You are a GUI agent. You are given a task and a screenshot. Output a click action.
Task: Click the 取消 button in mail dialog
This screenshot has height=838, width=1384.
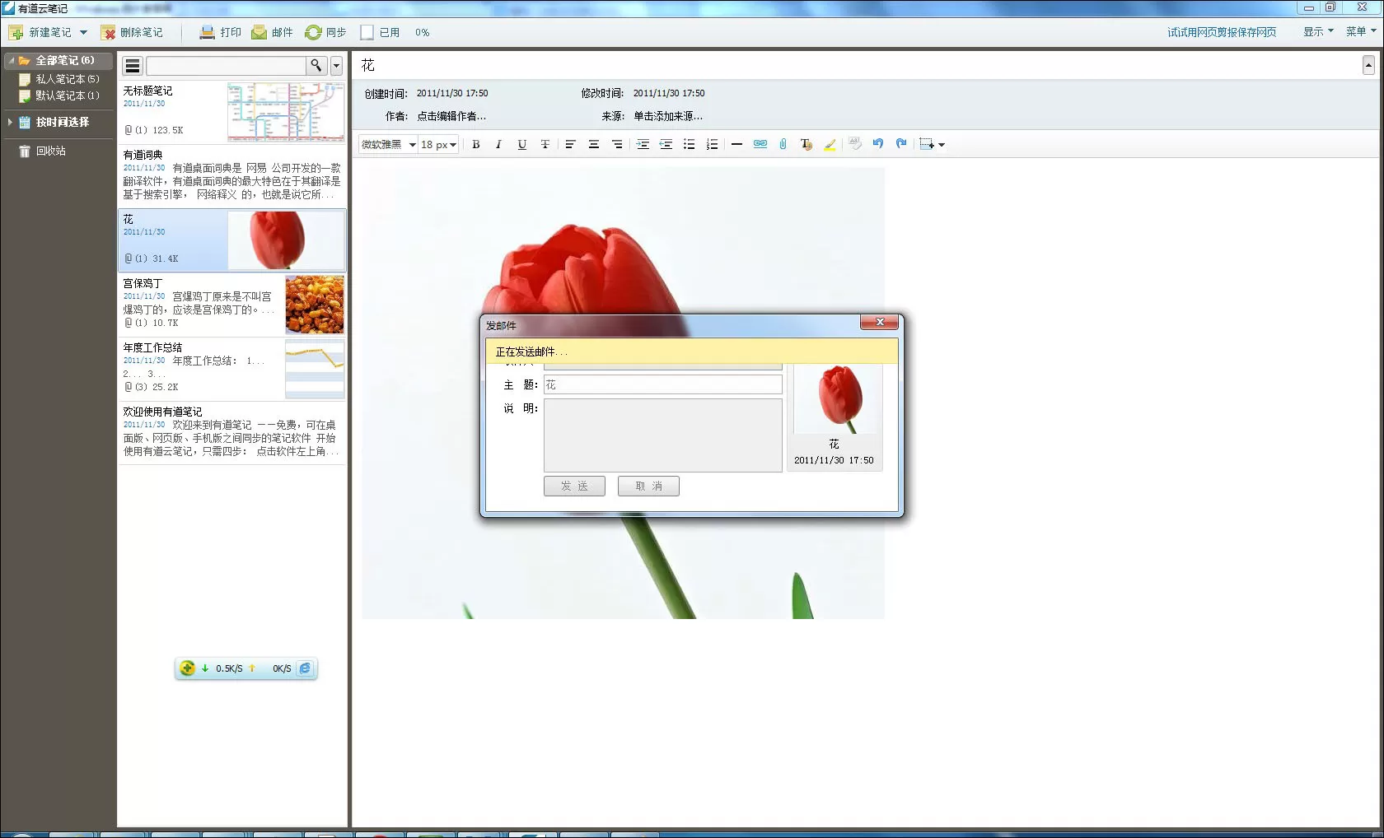tap(648, 486)
